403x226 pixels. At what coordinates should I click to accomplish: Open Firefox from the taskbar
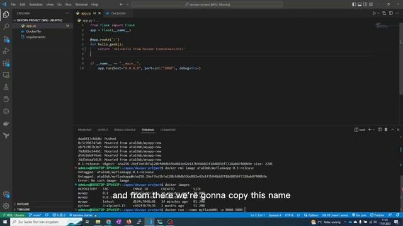[128, 222]
